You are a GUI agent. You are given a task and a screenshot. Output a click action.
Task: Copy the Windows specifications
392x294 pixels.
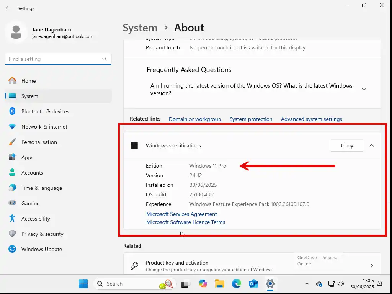(347, 145)
